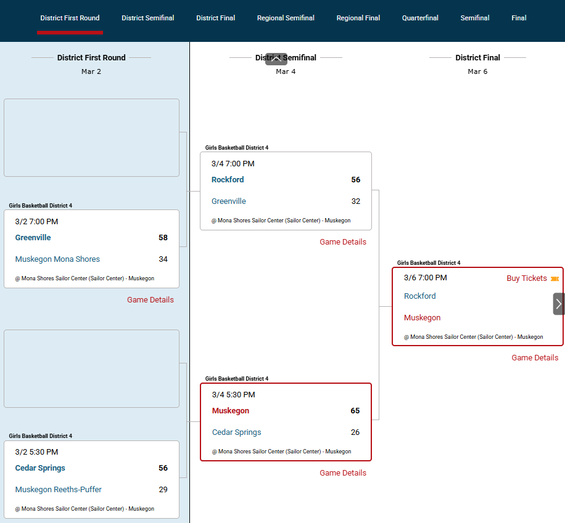Open the District Final tab
The image size is (565, 523).
pyautogui.click(x=215, y=18)
